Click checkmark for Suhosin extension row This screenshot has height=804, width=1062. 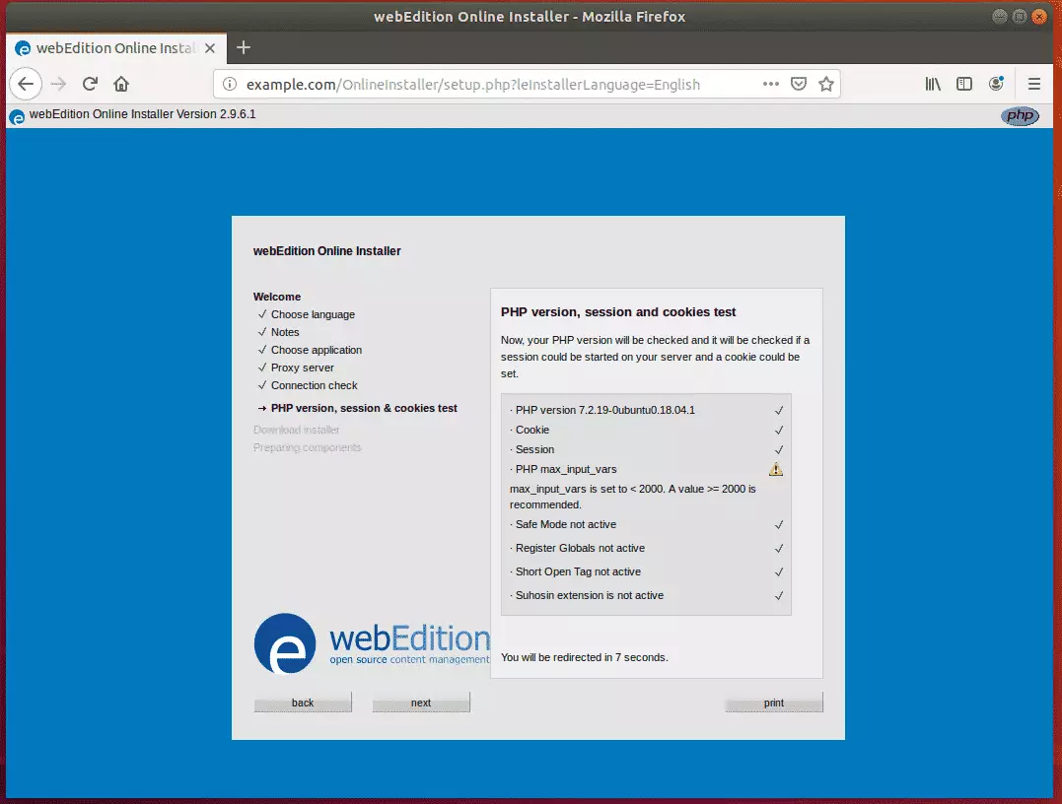pos(779,595)
